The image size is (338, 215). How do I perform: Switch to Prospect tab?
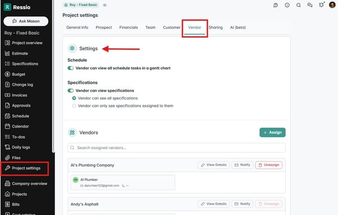pyautogui.click(x=104, y=28)
